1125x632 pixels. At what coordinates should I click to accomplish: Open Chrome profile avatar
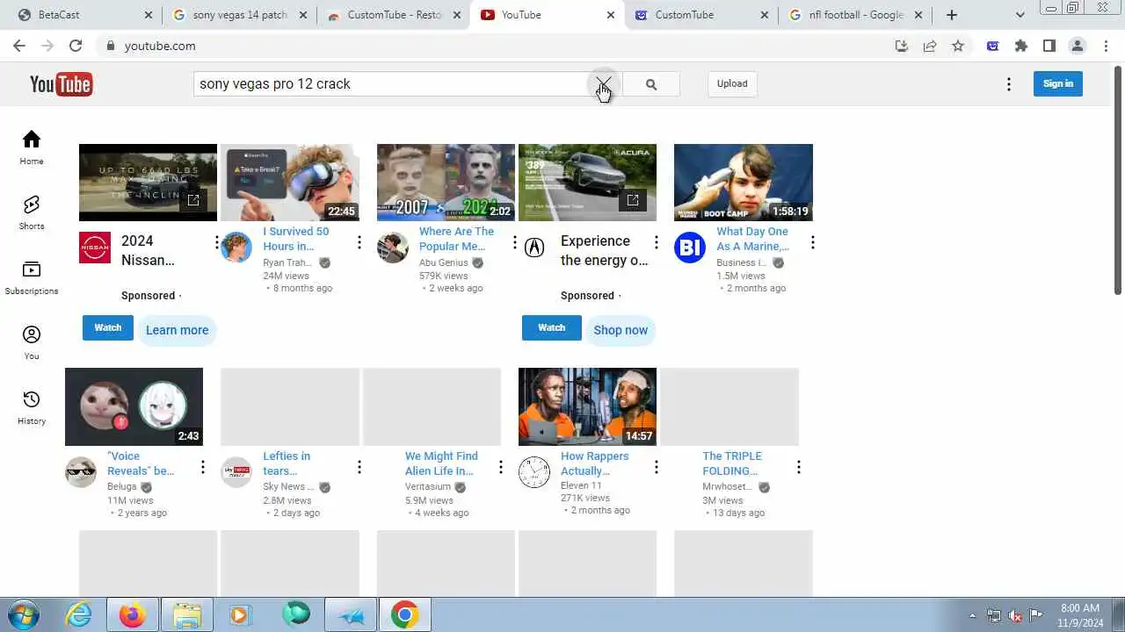point(1078,46)
